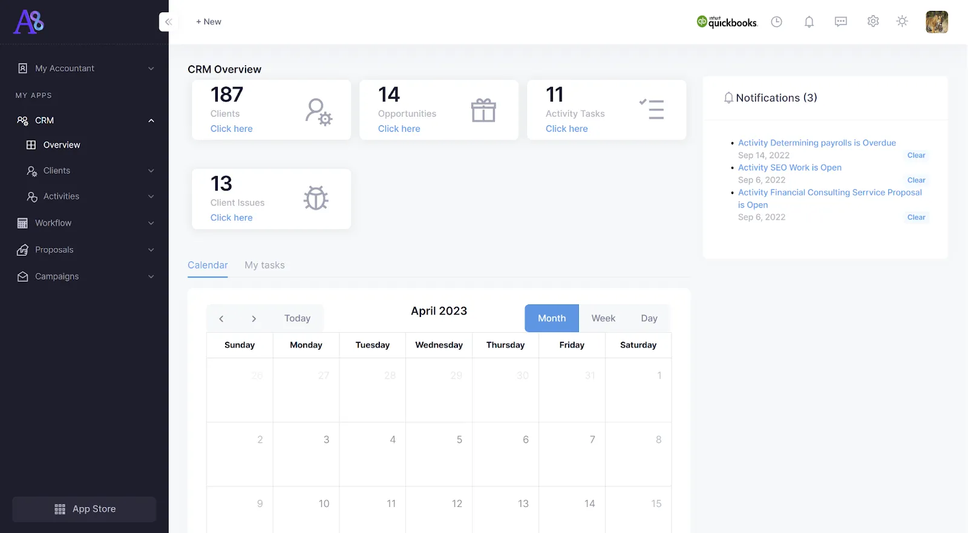This screenshot has height=533, width=968.
Task: Open Activity Determining payrolls is Overdue notification
Action: (817, 143)
